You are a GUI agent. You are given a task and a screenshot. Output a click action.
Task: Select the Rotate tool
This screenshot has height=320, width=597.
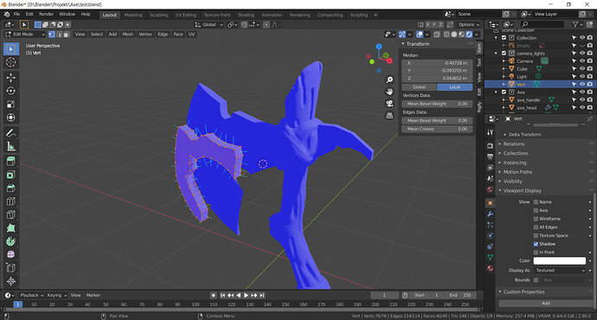click(x=10, y=91)
